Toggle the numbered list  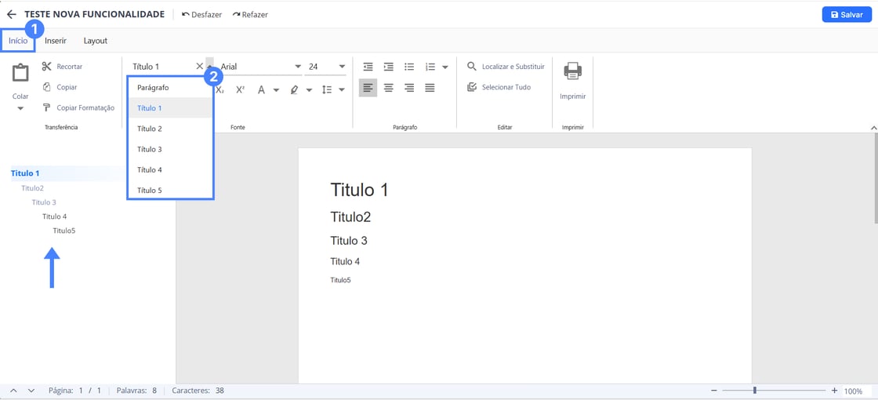pos(430,67)
